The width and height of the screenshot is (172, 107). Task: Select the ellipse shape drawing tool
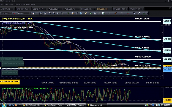(x=122, y=13)
